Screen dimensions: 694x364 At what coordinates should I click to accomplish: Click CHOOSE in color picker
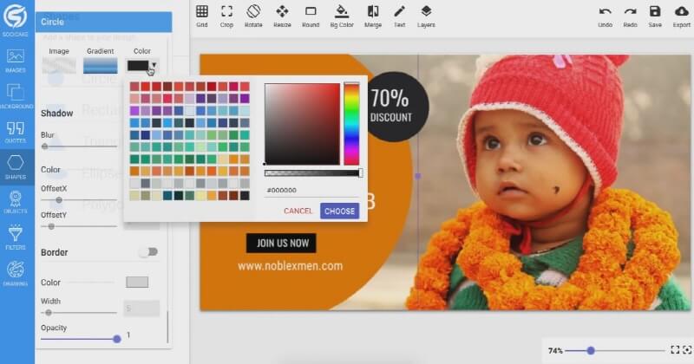pyautogui.click(x=339, y=211)
